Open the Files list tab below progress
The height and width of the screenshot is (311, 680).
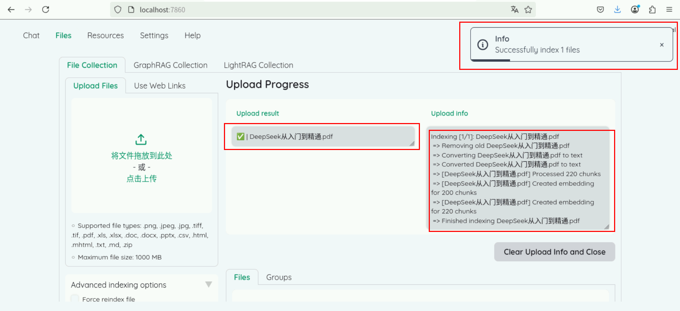tap(242, 277)
